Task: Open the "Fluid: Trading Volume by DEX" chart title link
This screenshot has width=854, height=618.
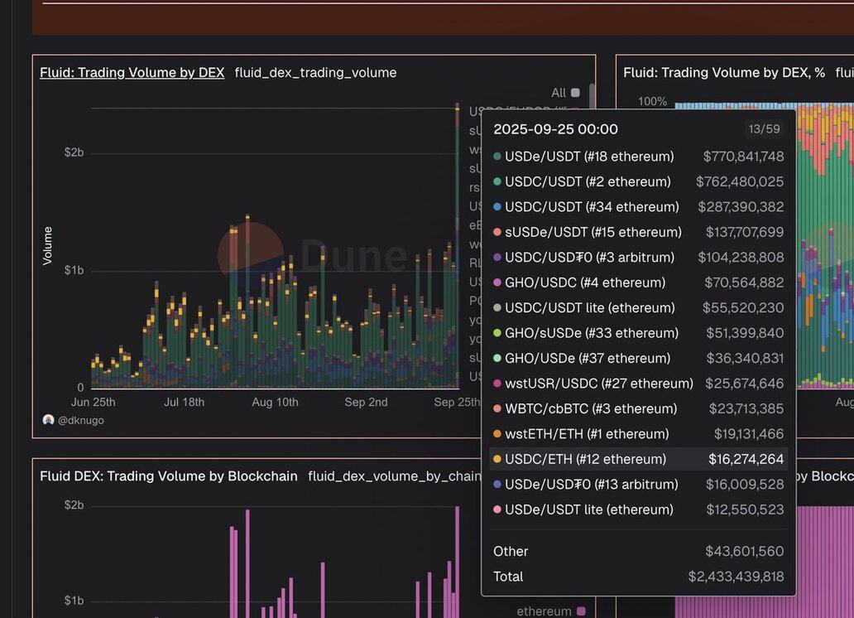Action: 132,73
